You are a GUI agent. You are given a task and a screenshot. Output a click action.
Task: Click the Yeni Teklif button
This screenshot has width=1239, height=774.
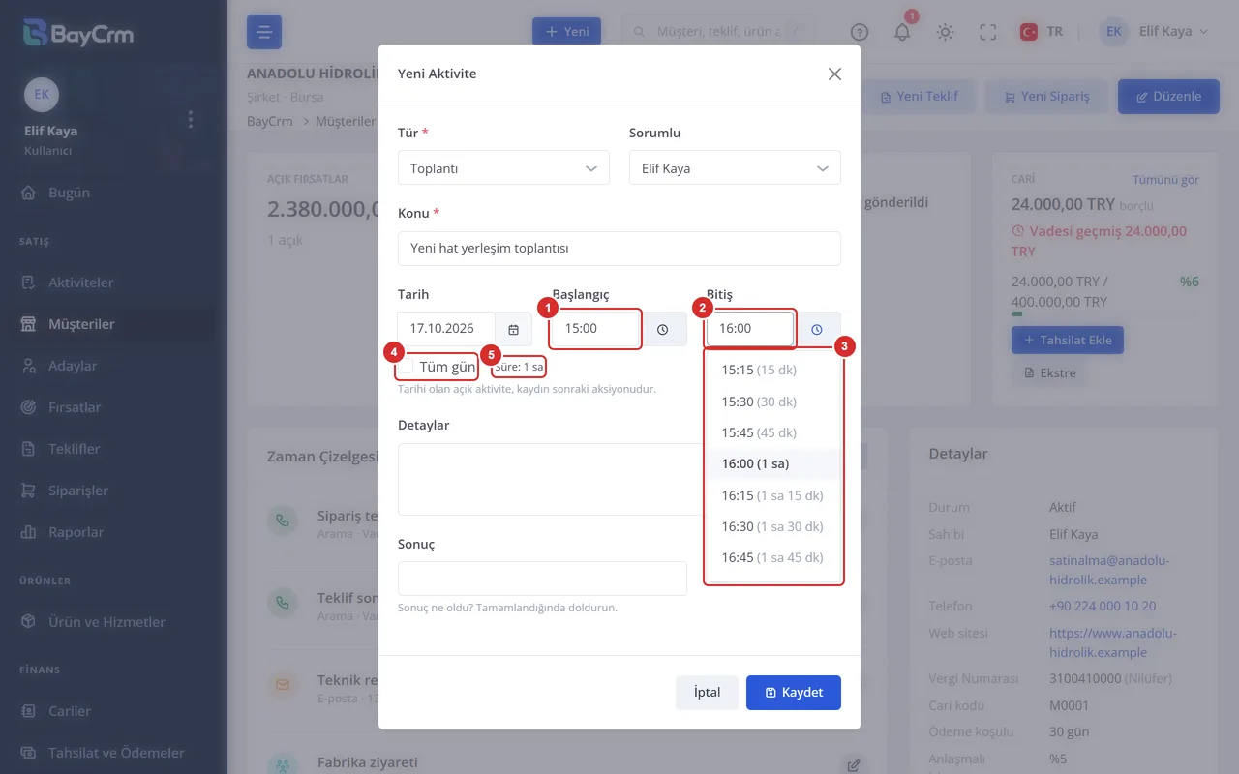coord(919,97)
